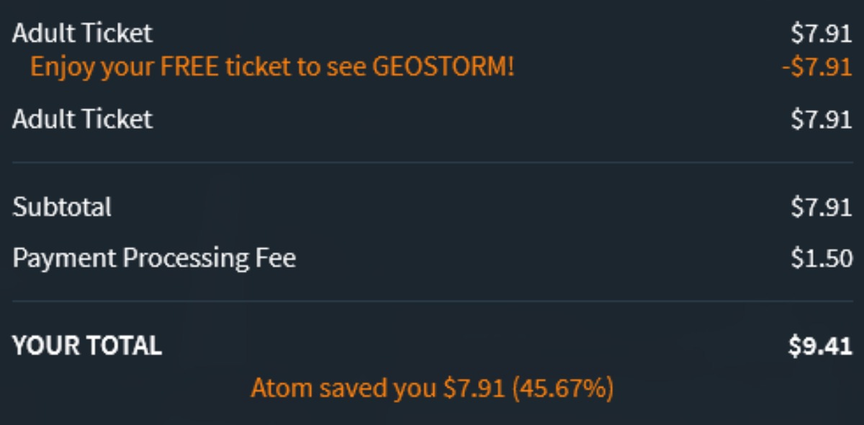Click the Payment Processing Fee label
The image size is (864, 425).
tap(154, 259)
